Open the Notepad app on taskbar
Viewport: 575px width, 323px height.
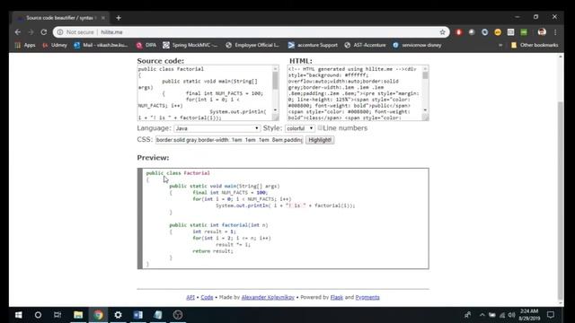158,315
